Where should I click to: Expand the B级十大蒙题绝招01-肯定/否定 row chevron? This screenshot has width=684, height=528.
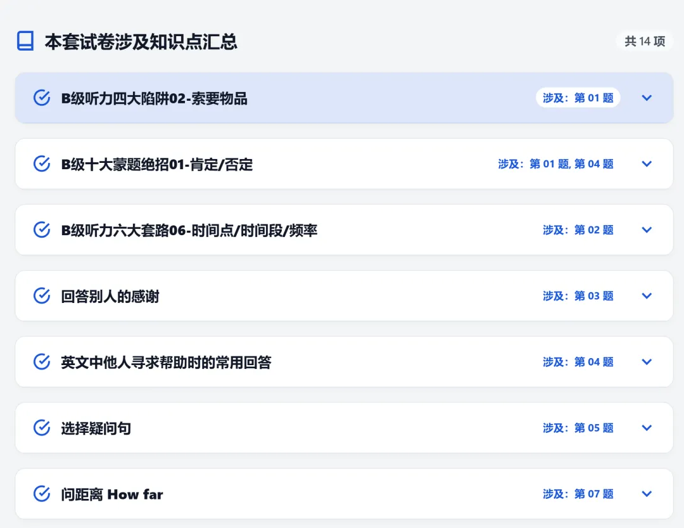[x=647, y=164]
